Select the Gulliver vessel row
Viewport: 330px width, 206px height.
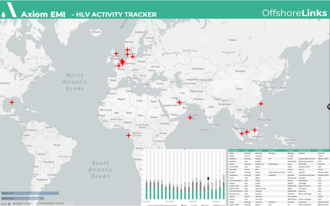(x=279, y=172)
